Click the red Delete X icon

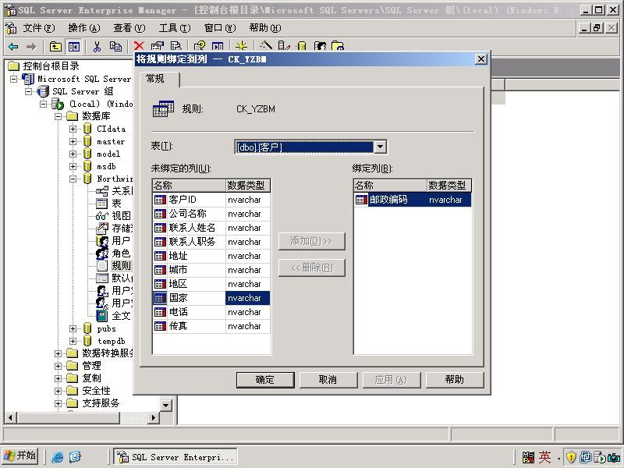(x=139, y=46)
